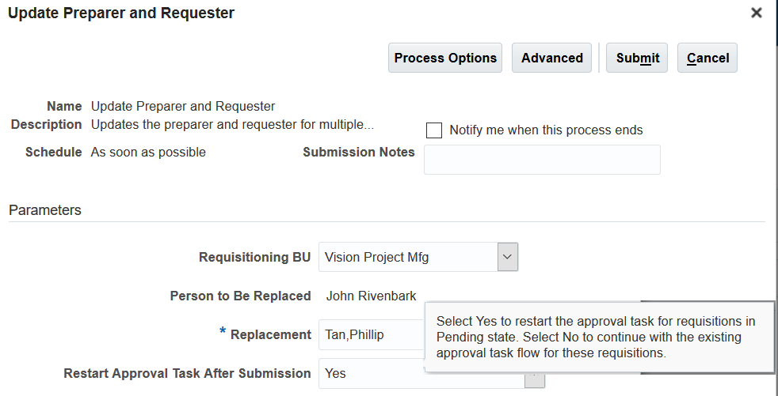
Task: Select the Vision Project Mfg combo field
Action: click(x=408, y=257)
